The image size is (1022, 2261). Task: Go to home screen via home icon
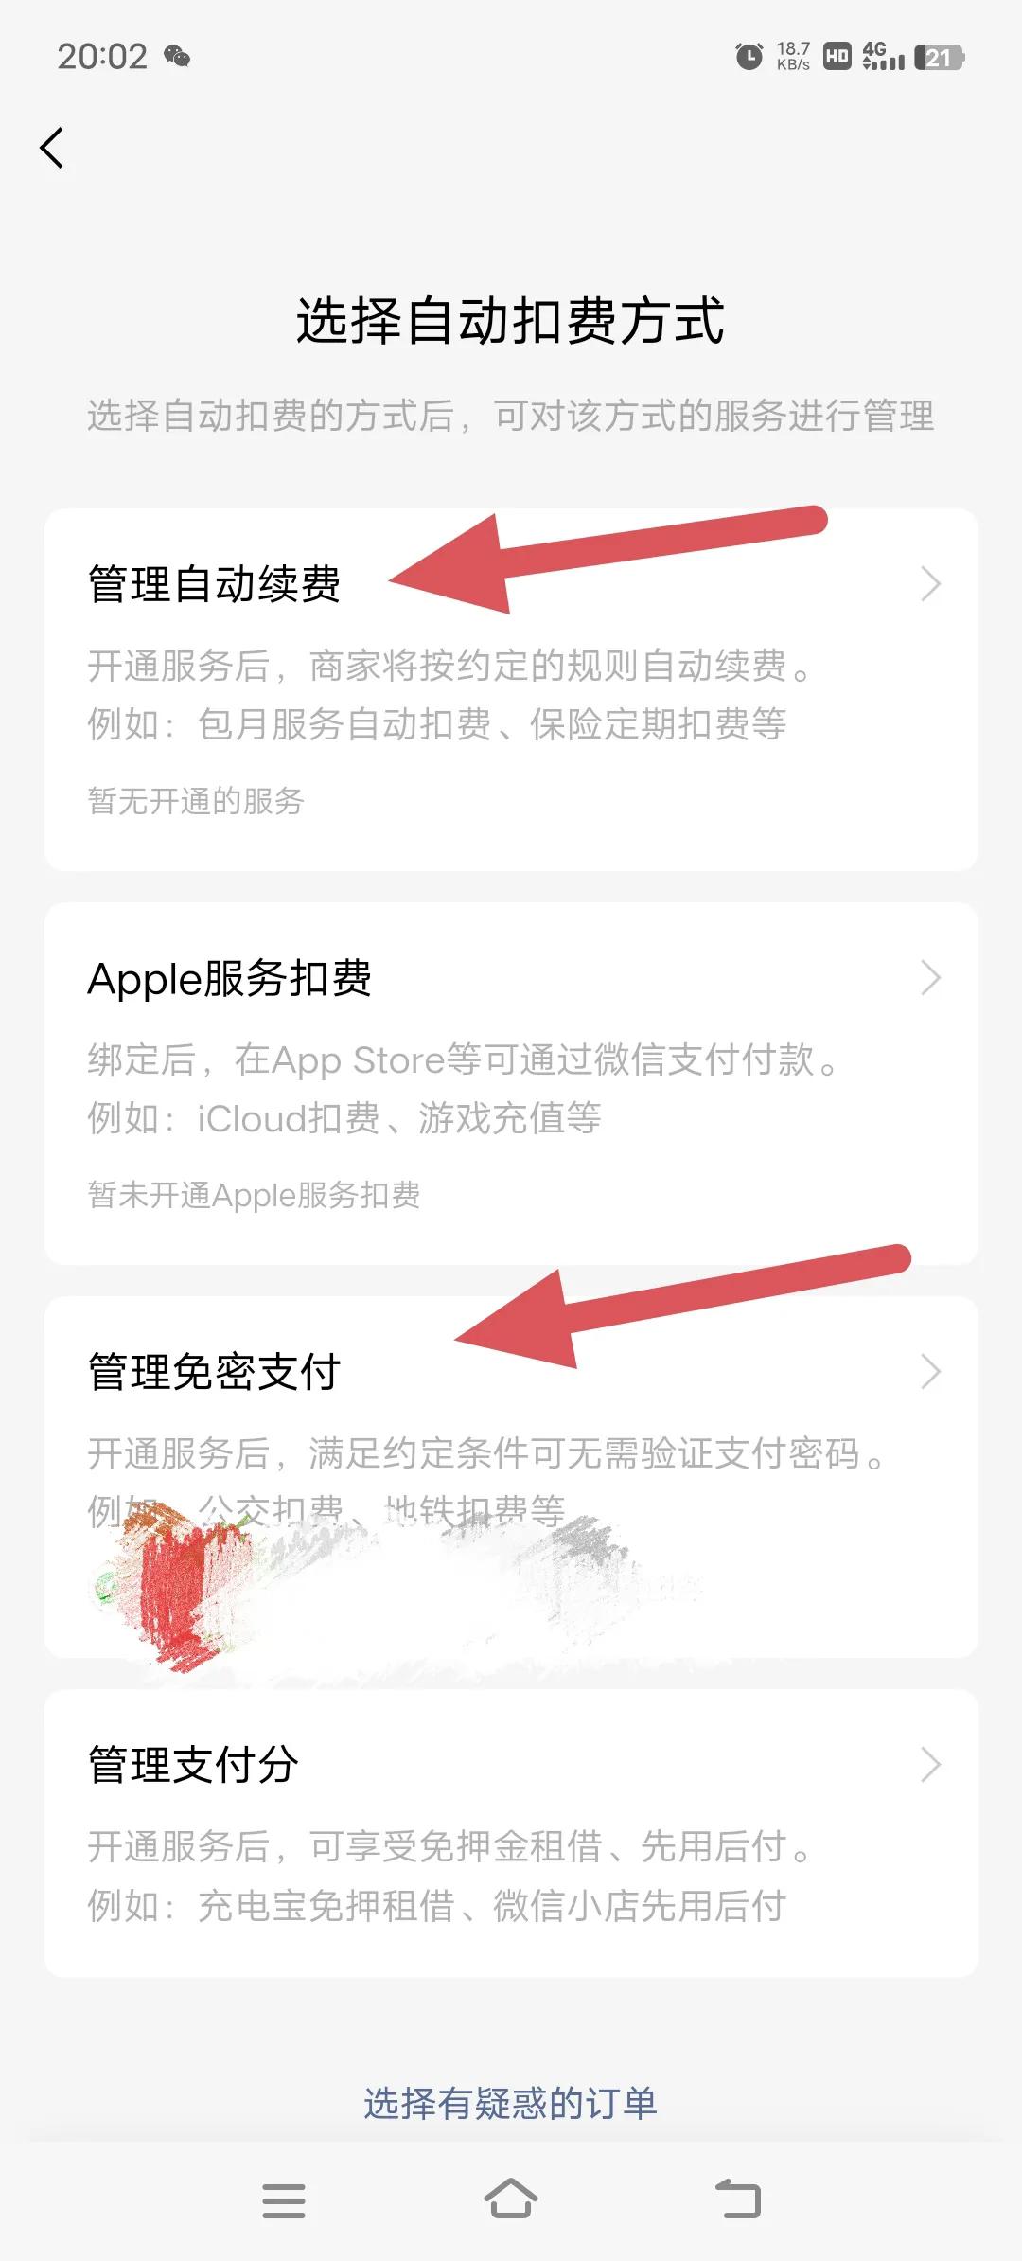tap(511, 2199)
